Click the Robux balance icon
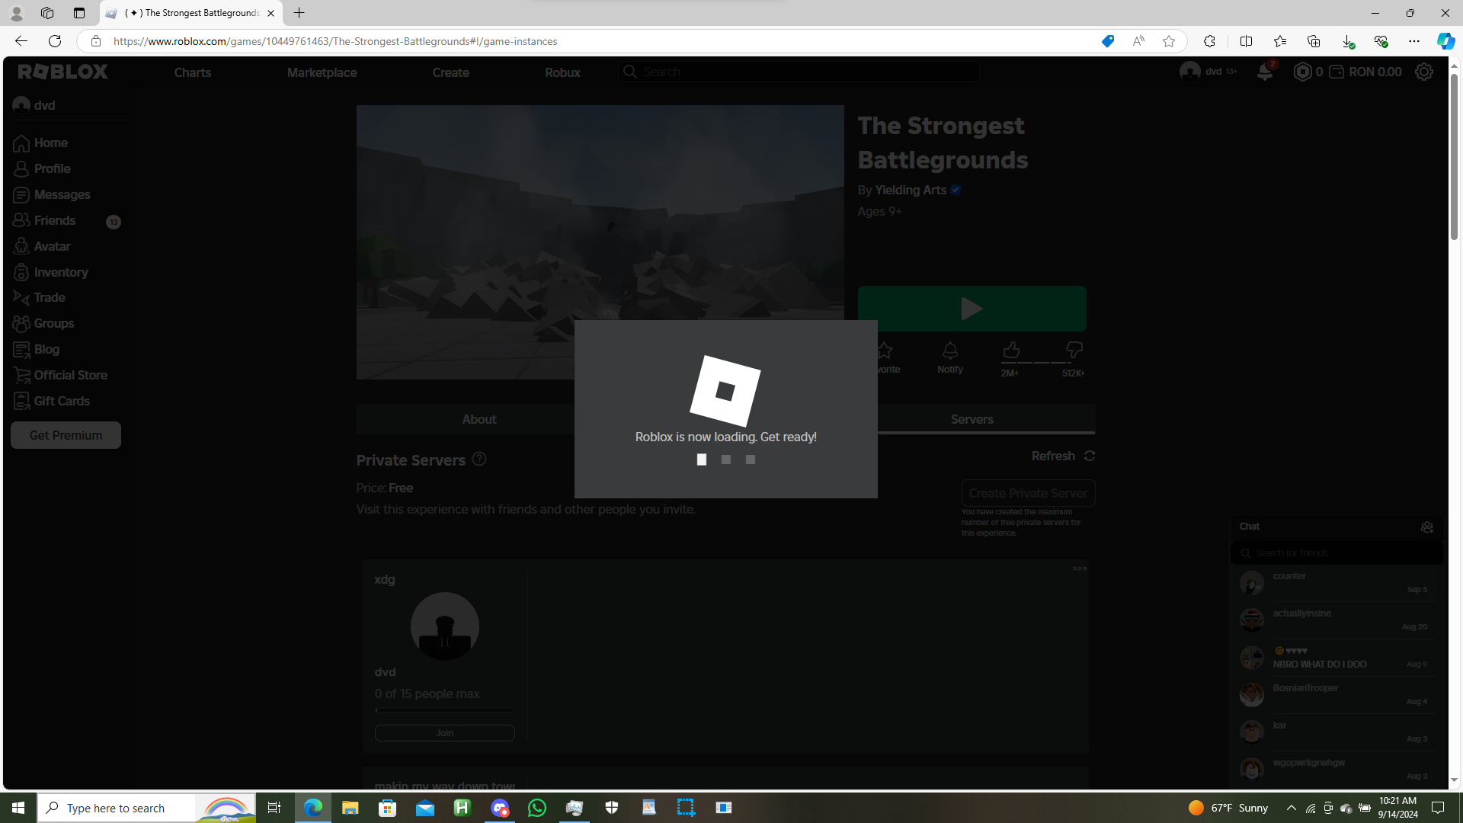This screenshot has height=823, width=1463. [1303, 72]
